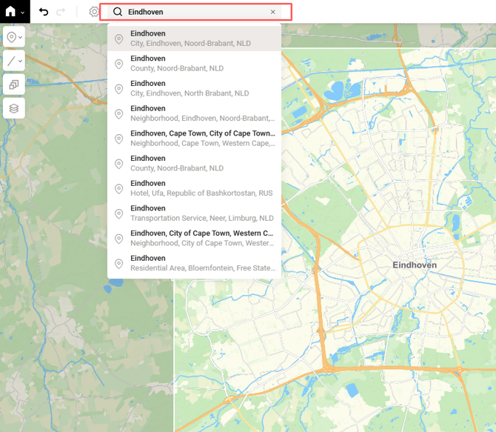Clear the Eindhoven search text
The image size is (496, 432).
click(272, 12)
